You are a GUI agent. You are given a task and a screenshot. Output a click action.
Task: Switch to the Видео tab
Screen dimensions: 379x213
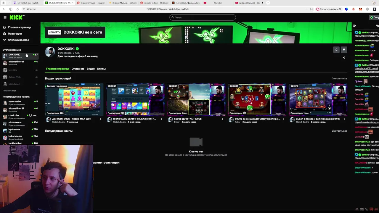pos(91,69)
